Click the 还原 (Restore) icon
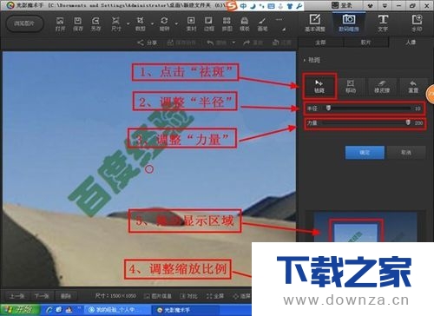This screenshot has height=316, width=434. tap(281, 43)
